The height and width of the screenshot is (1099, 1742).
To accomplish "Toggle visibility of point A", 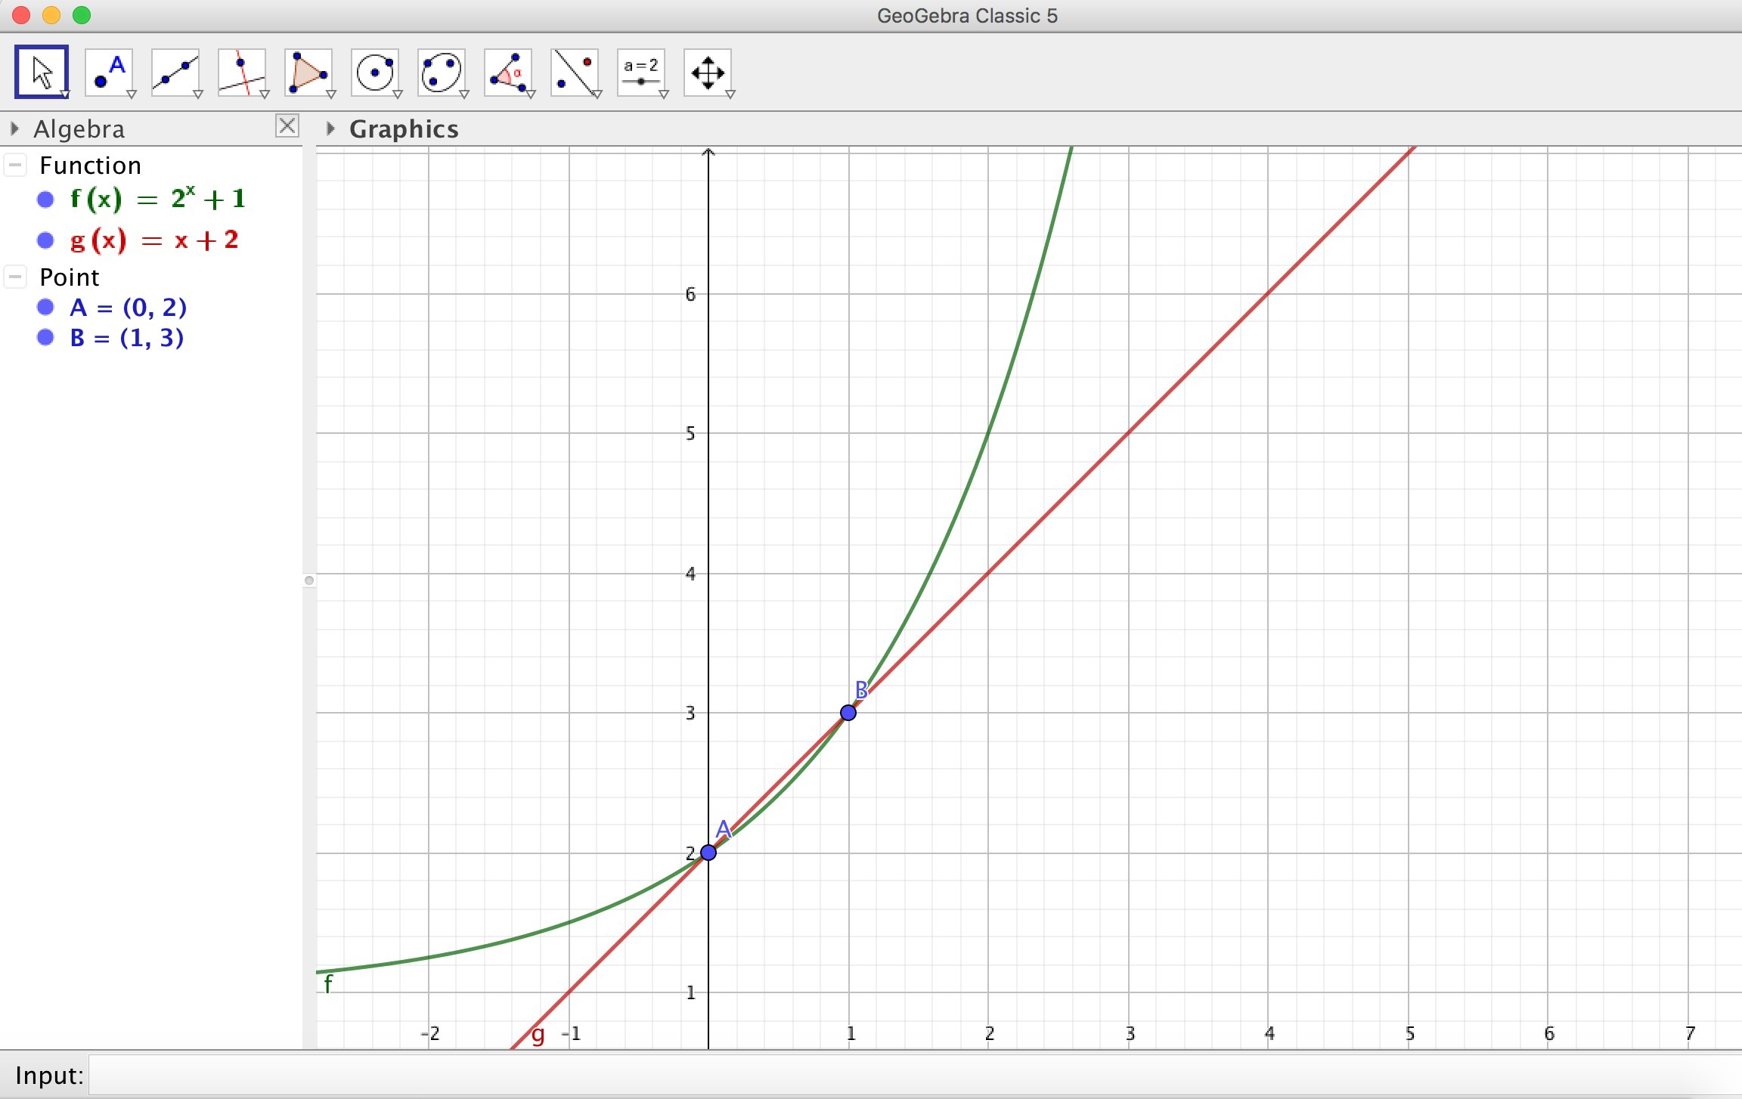I will point(45,307).
